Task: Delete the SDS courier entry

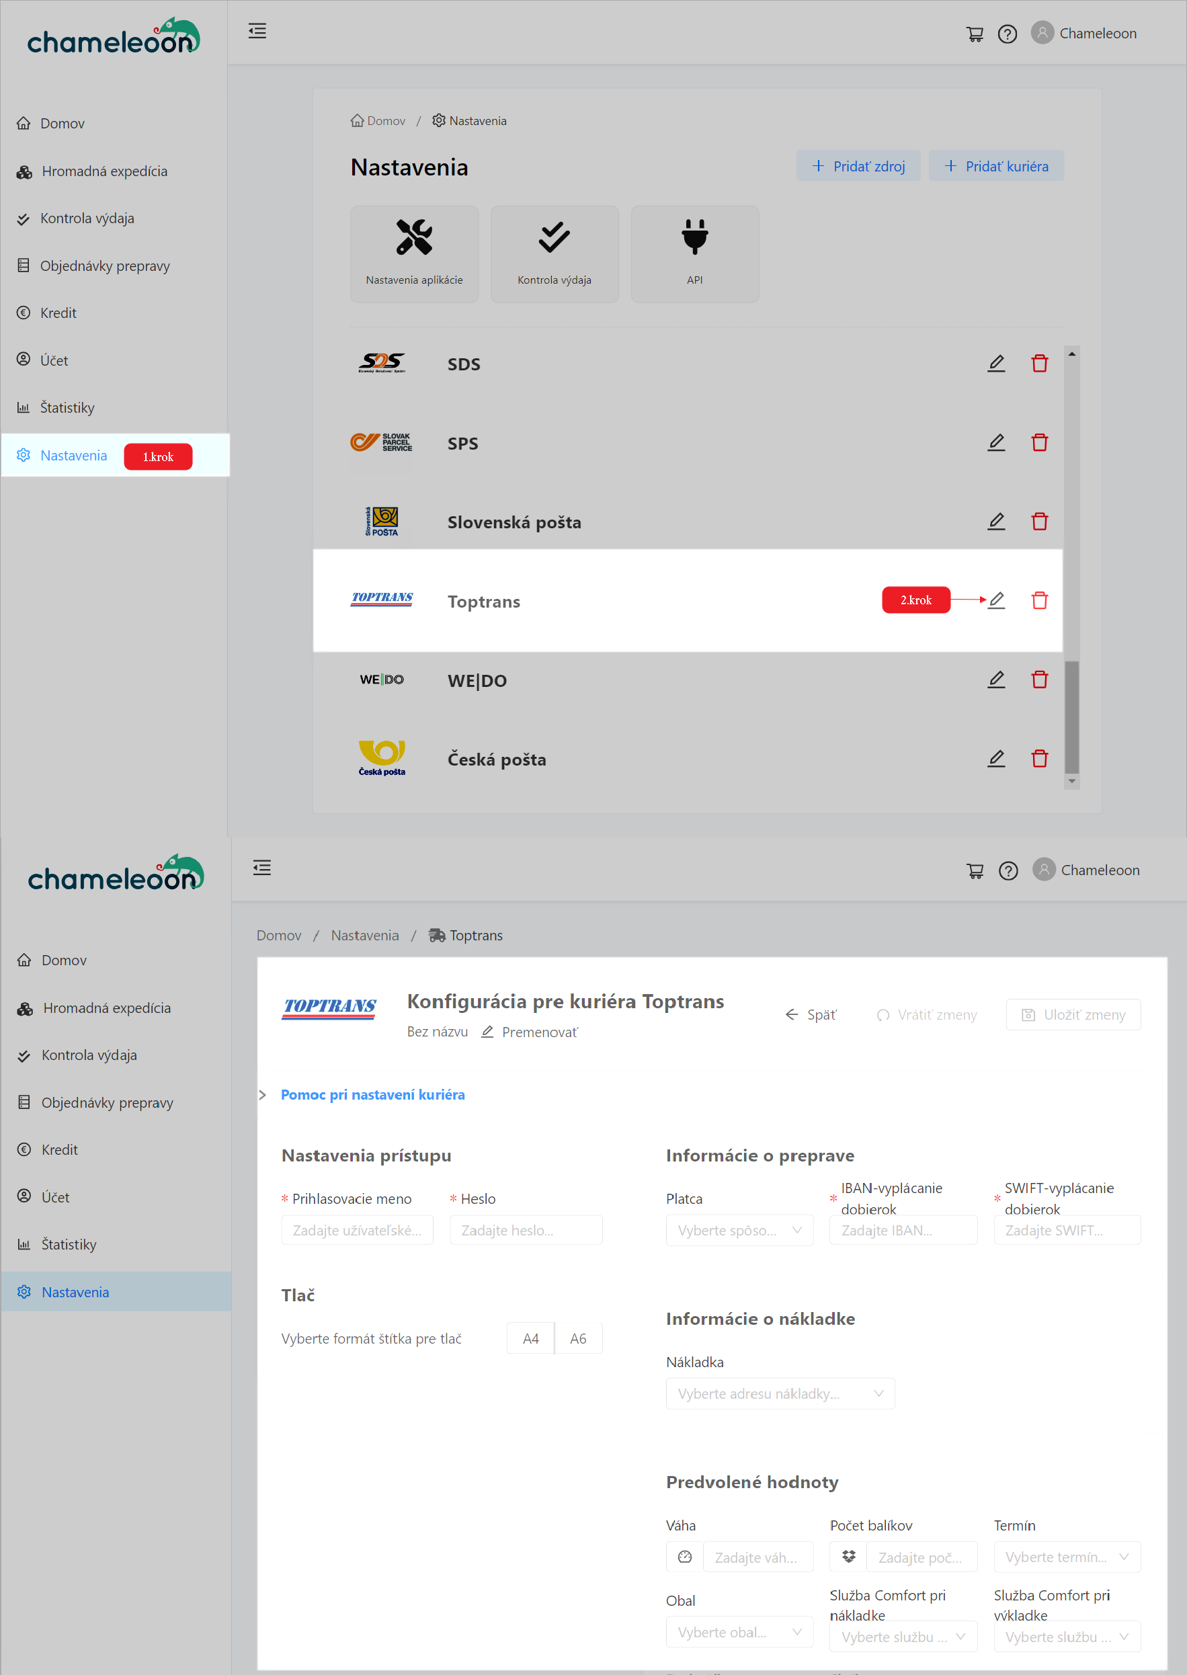Action: 1039,363
